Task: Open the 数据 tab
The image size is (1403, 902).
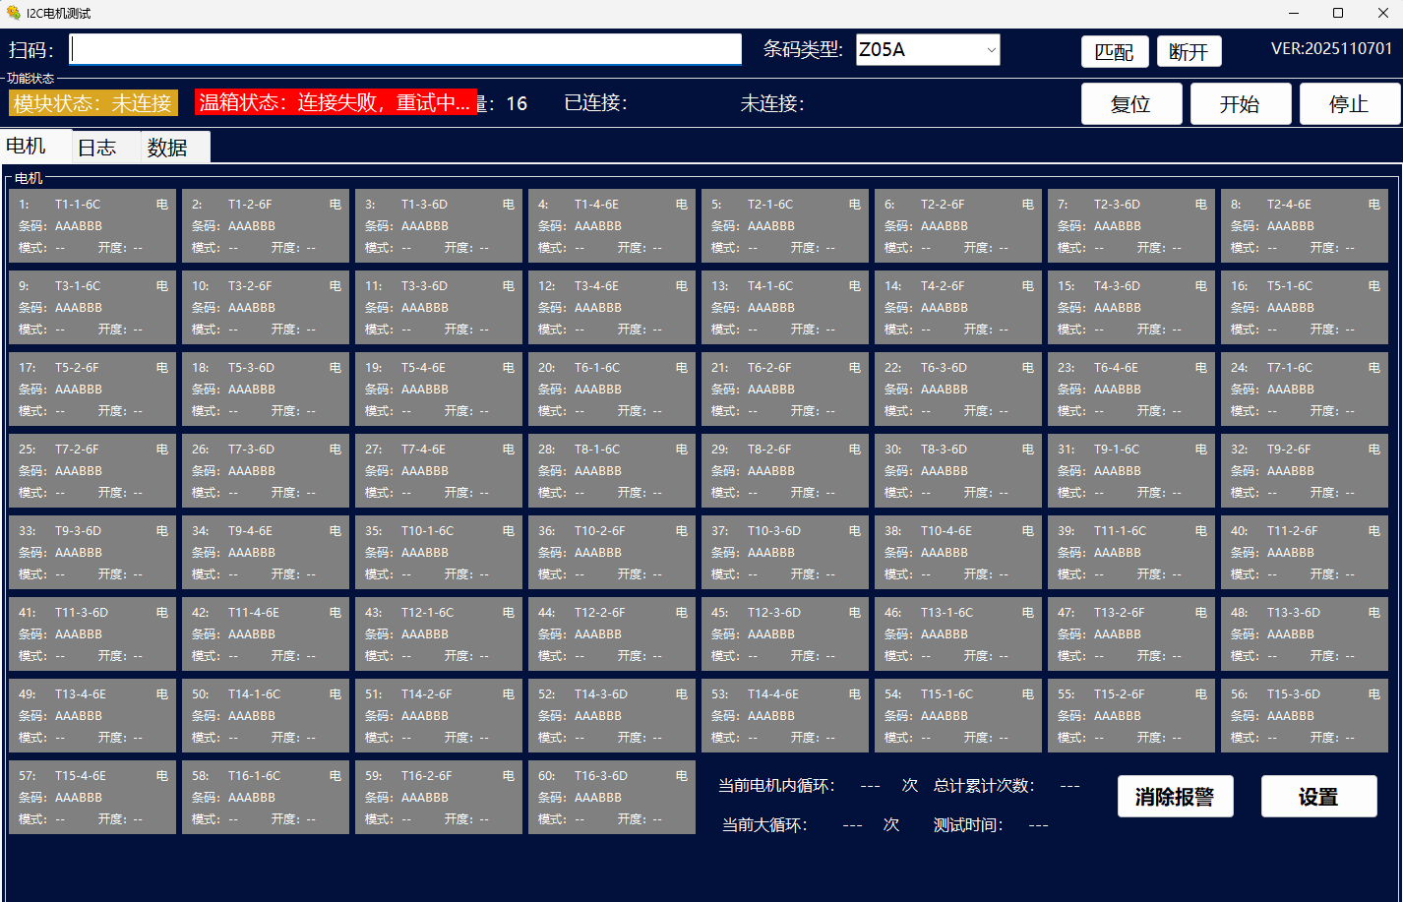Action: pos(167,148)
